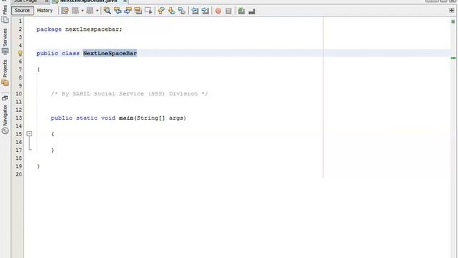The image size is (458, 258).
Task: Open the Navigator side panel tab
Action: 5,115
